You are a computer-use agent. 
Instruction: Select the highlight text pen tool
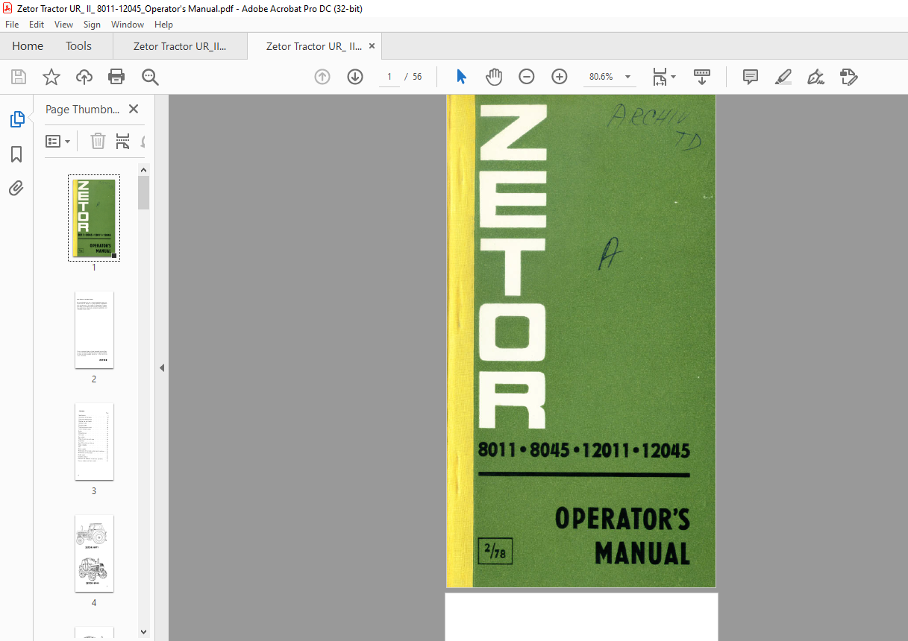pyautogui.click(x=783, y=77)
